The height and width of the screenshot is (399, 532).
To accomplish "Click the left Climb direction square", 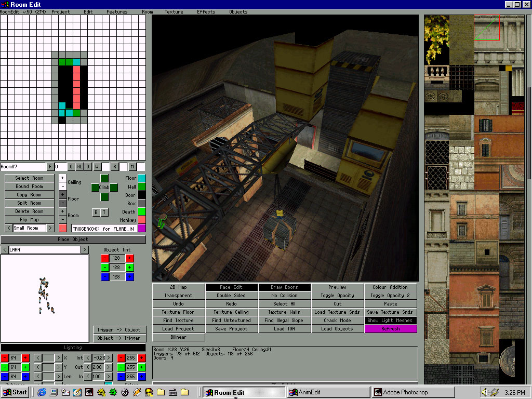I will [95, 188].
